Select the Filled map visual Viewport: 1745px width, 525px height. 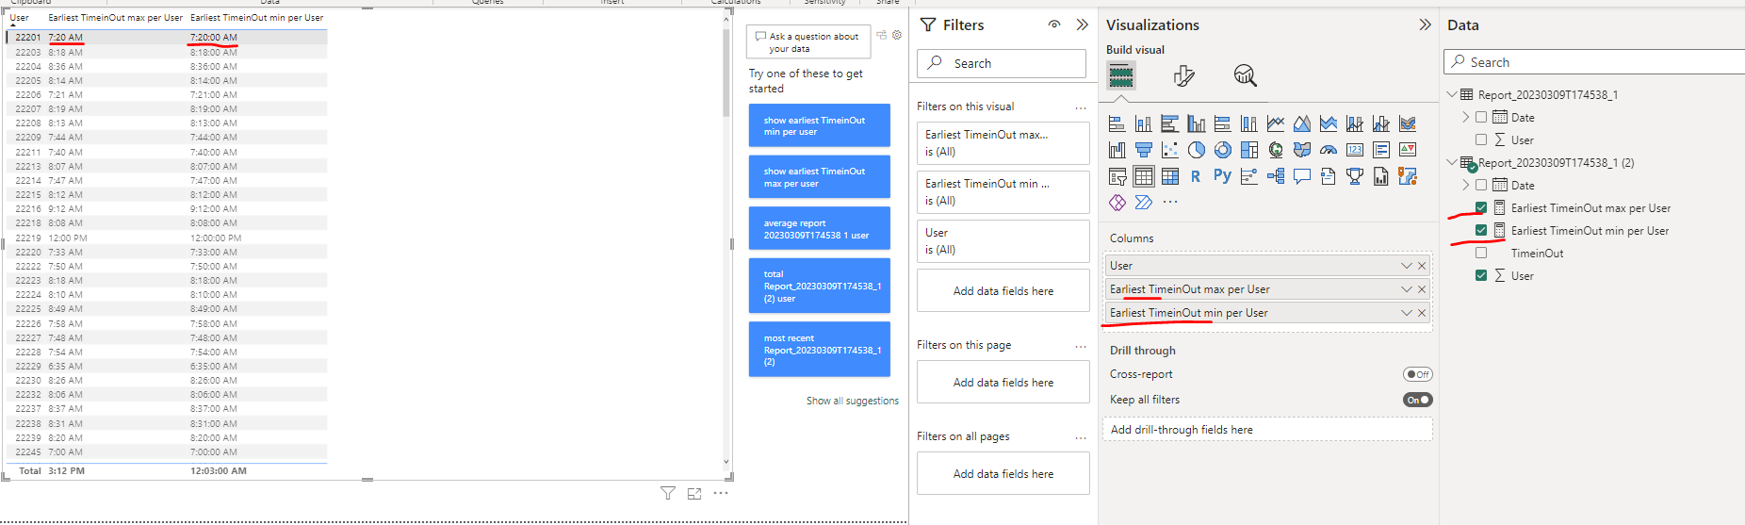tap(1302, 150)
